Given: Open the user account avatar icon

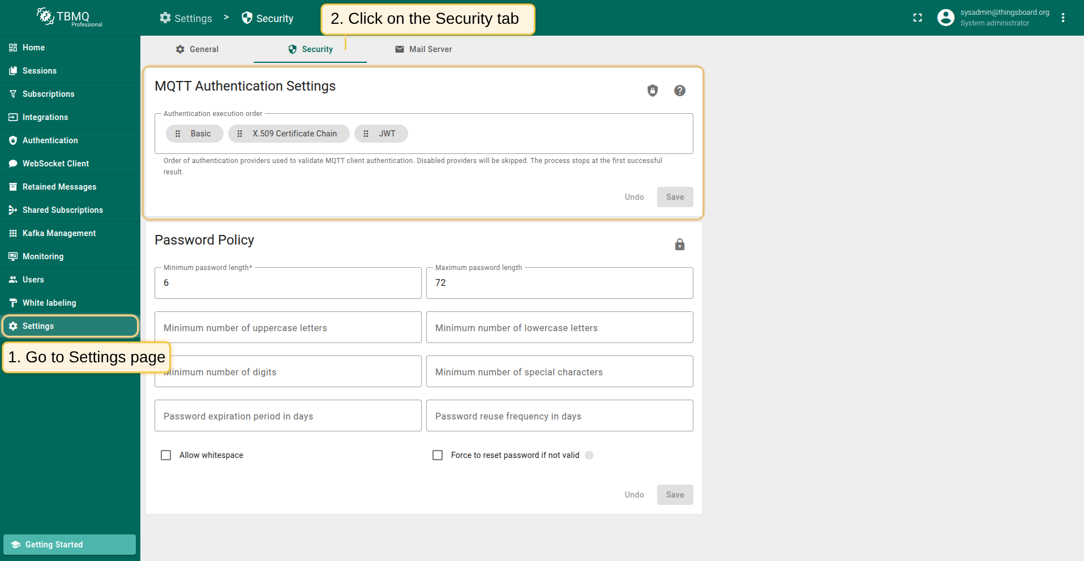Looking at the screenshot, I should (x=945, y=18).
